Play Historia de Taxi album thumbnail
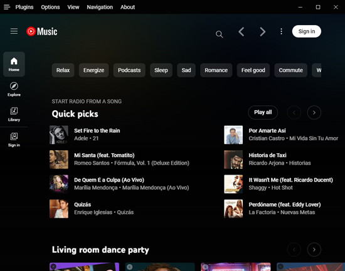Viewport: 345px width, 271px height. tap(233, 160)
